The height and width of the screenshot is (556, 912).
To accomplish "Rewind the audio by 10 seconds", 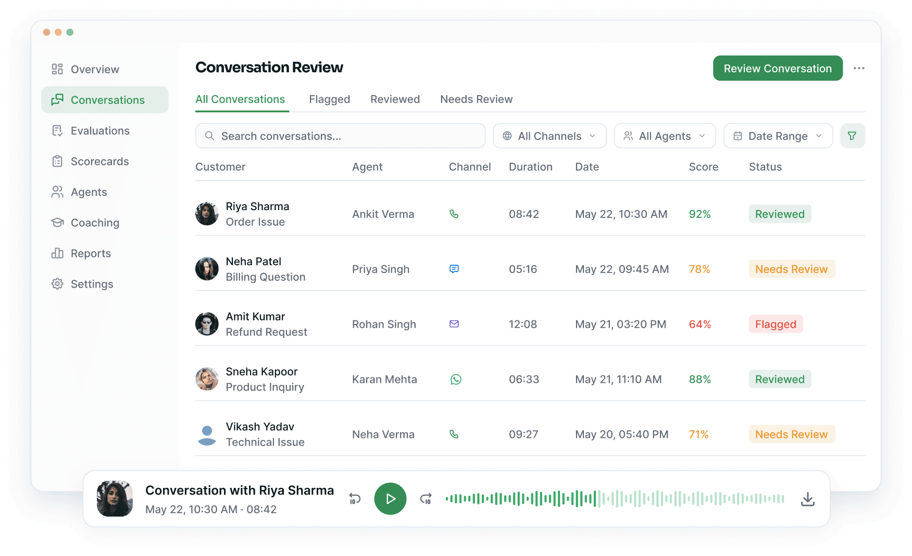I will coord(355,499).
